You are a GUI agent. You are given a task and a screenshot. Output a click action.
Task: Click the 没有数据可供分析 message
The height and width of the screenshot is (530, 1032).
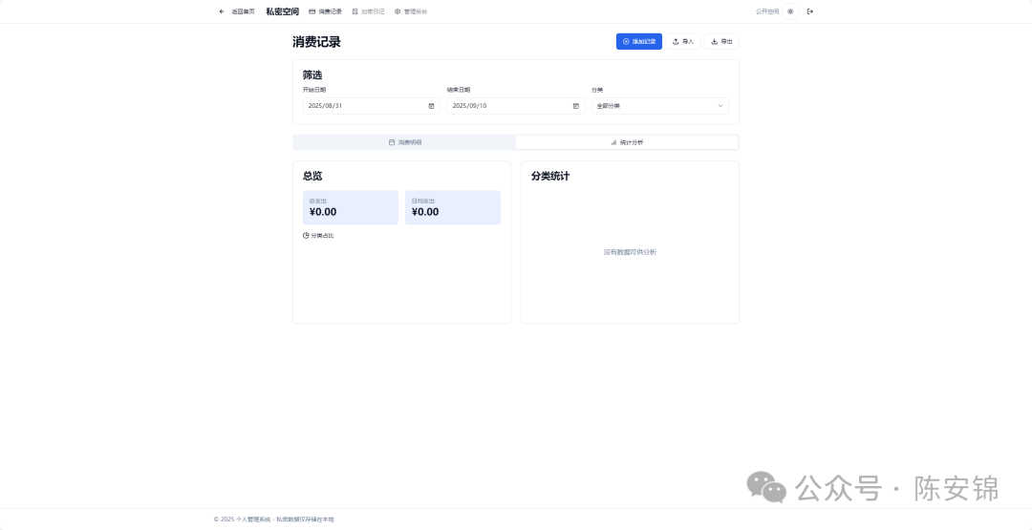click(630, 252)
